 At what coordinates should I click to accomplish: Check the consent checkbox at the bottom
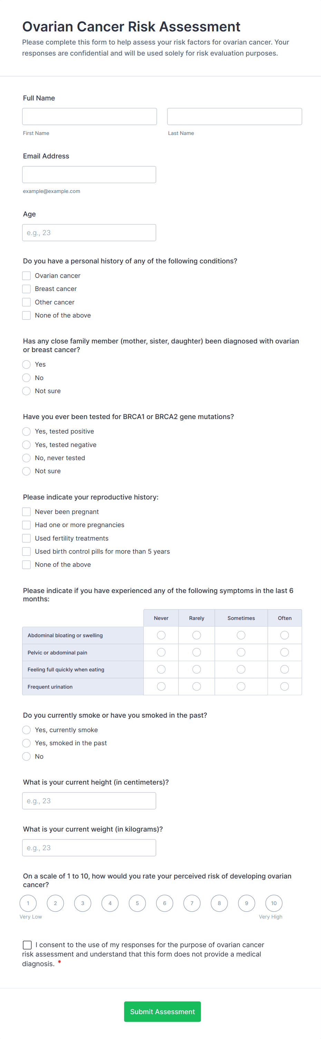[x=27, y=945]
